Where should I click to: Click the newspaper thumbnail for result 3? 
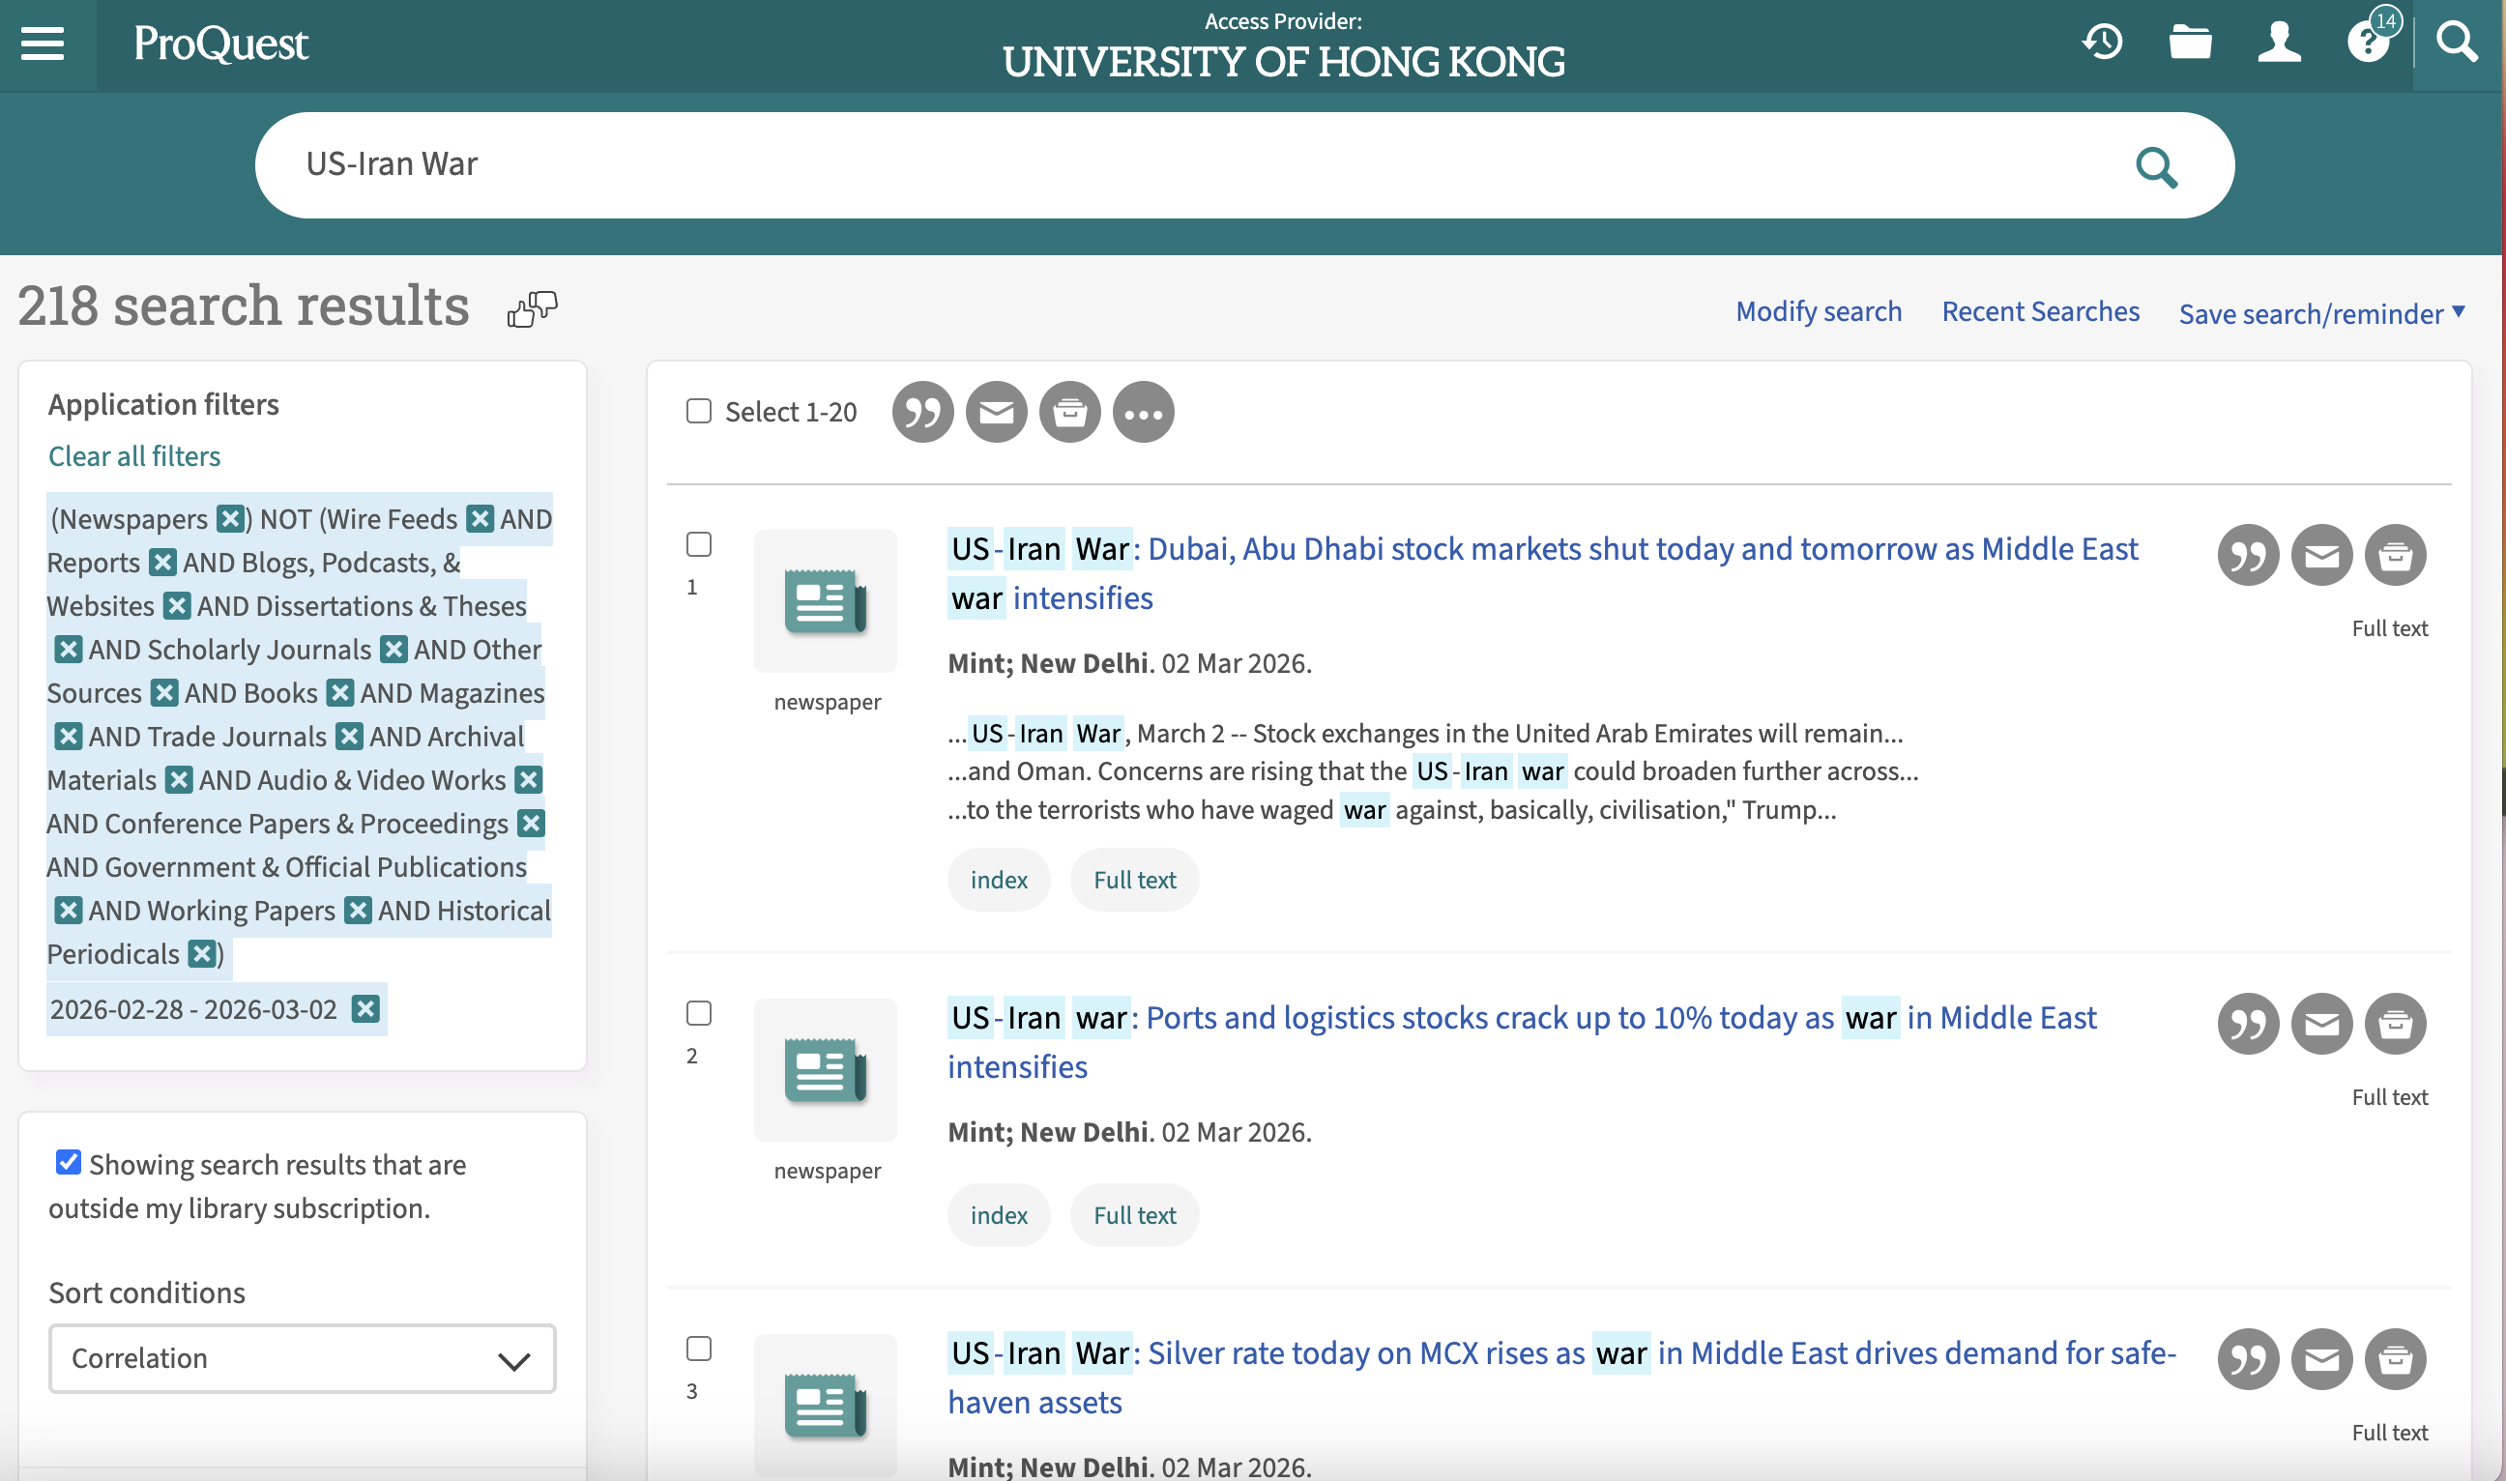click(x=825, y=1406)
